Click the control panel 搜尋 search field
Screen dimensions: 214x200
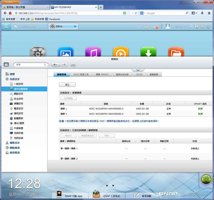(31, 65)
